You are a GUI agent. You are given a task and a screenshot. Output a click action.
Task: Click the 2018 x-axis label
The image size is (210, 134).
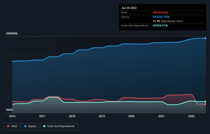(72, 116)
